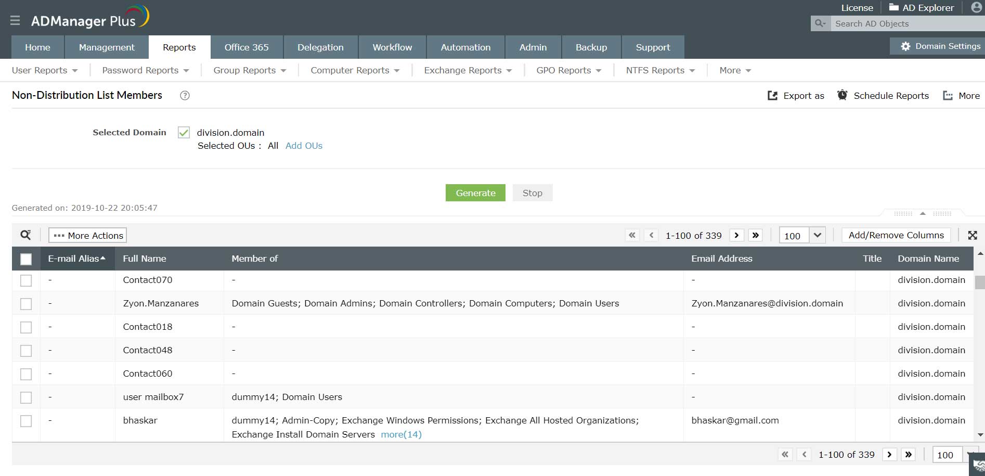985x476 pixels.
Task: Go to previous page in bottom pager
Action: [x=804, y=454]
